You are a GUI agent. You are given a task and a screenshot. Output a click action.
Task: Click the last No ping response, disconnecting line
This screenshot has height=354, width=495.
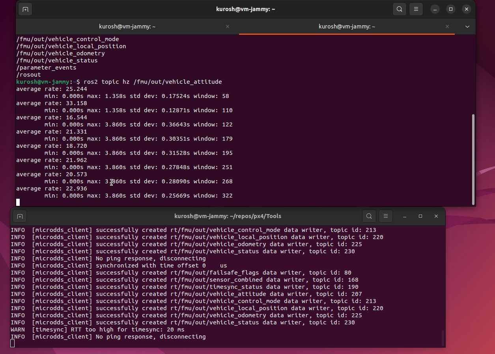108,337
